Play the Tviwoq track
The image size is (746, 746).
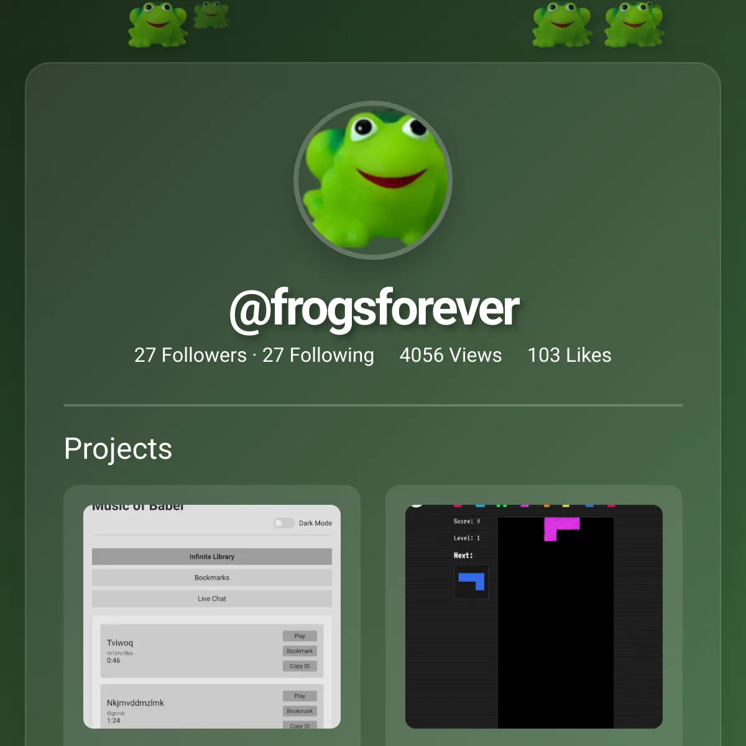tap(300, 636)
